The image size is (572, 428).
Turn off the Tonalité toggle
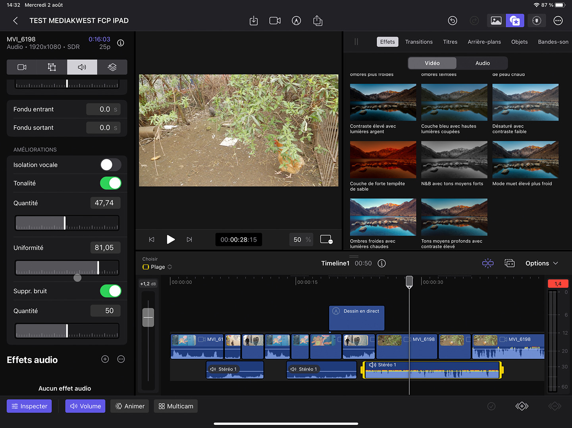point(110,183)
